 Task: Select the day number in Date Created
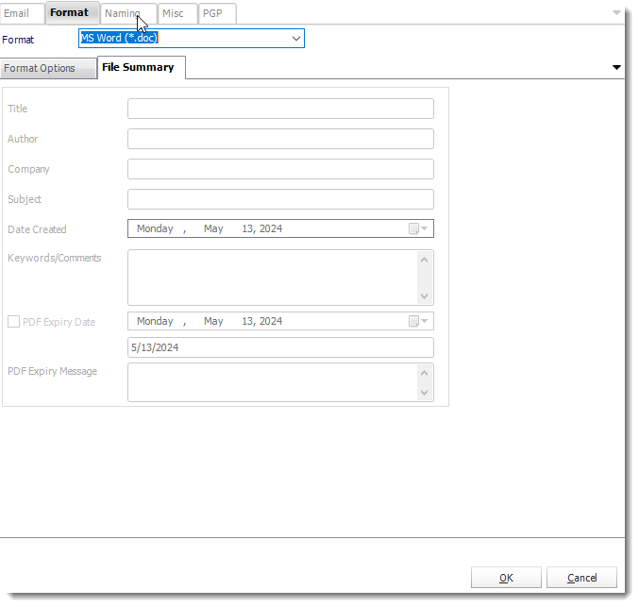[248, 228]
